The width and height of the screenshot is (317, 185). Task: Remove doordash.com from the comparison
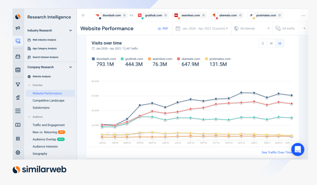click(x=124, y=15)
